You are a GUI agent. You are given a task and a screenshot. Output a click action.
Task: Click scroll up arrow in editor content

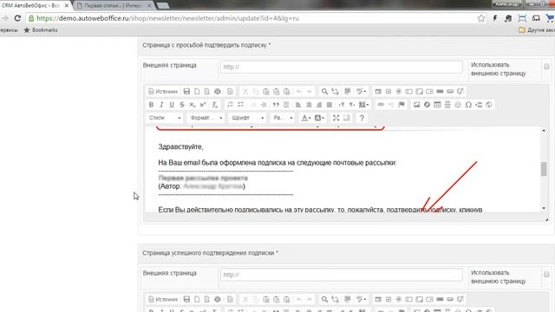544,131
